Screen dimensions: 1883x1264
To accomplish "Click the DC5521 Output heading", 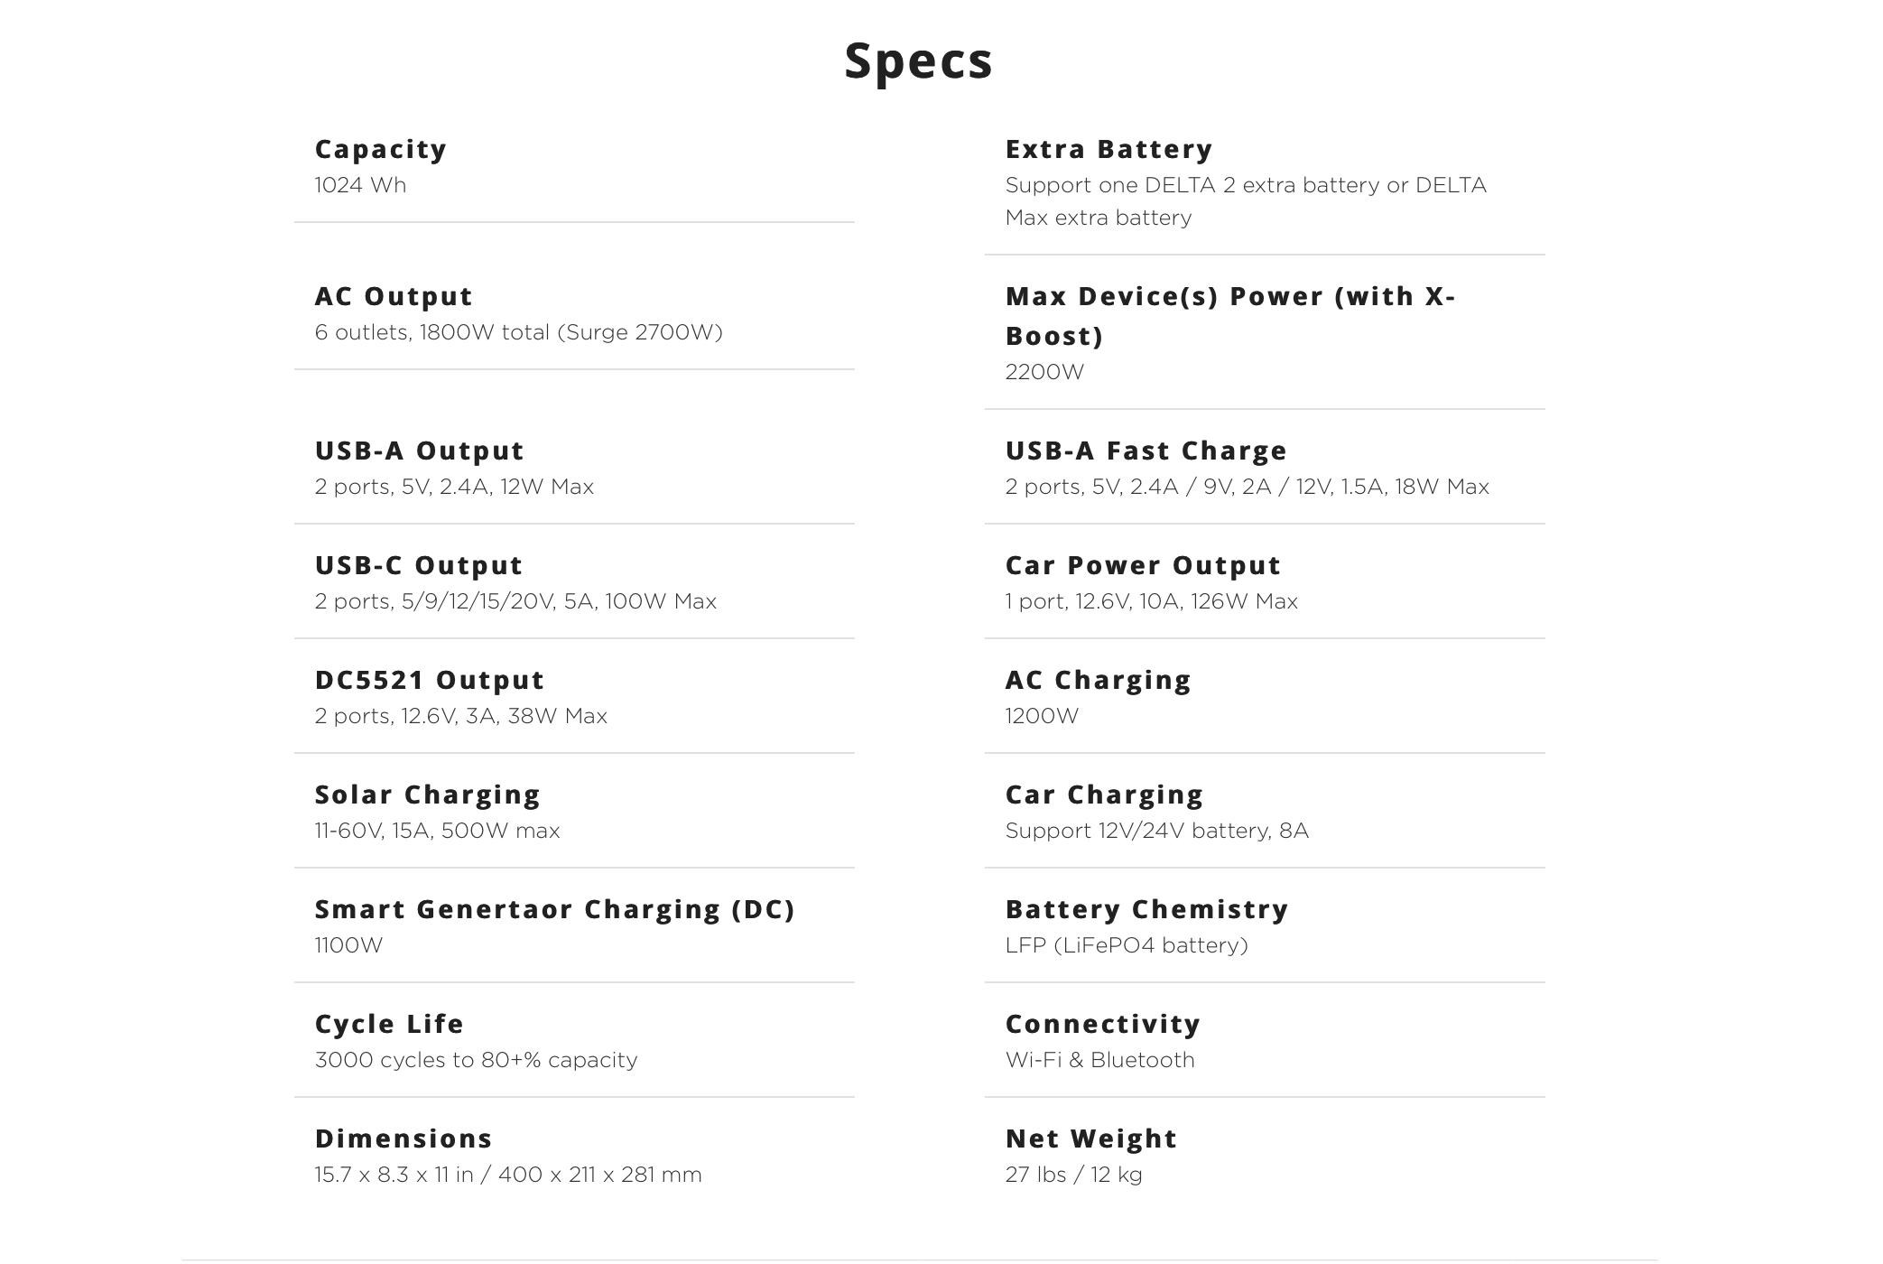I will [430, 680].
